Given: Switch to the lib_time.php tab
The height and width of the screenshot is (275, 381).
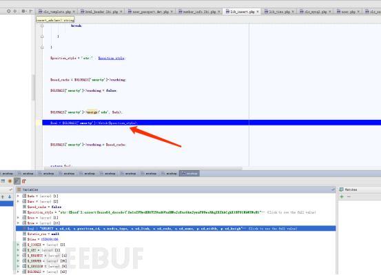Looking at the screenshot, I should click(279, 12).
